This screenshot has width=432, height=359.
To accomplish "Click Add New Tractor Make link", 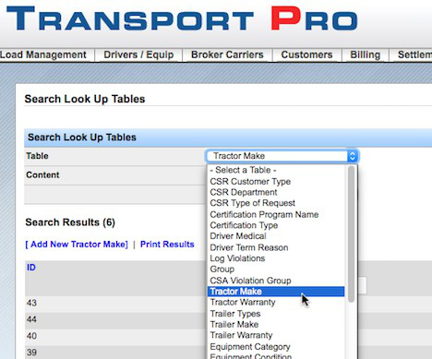I will (x=77, y=245).
